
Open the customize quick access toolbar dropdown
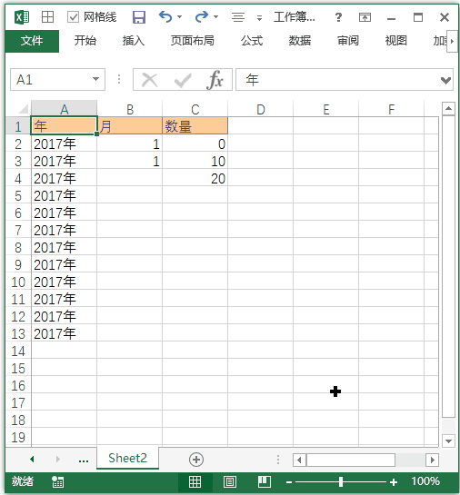(x=259, y=18)
